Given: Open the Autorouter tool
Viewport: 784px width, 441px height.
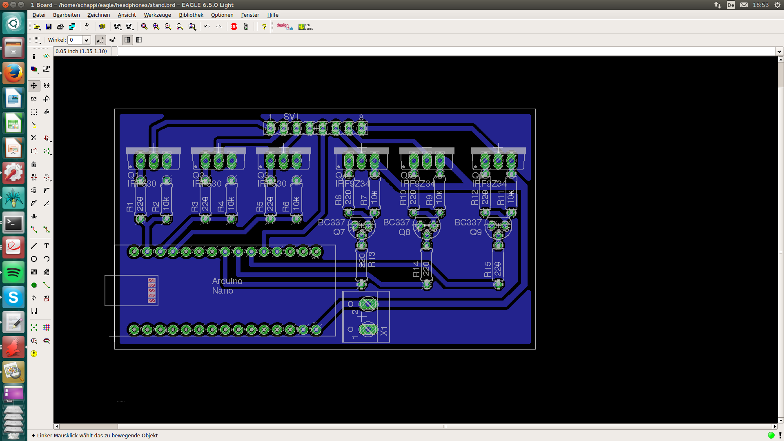Looking at the screenshot, I should [47, 327].
